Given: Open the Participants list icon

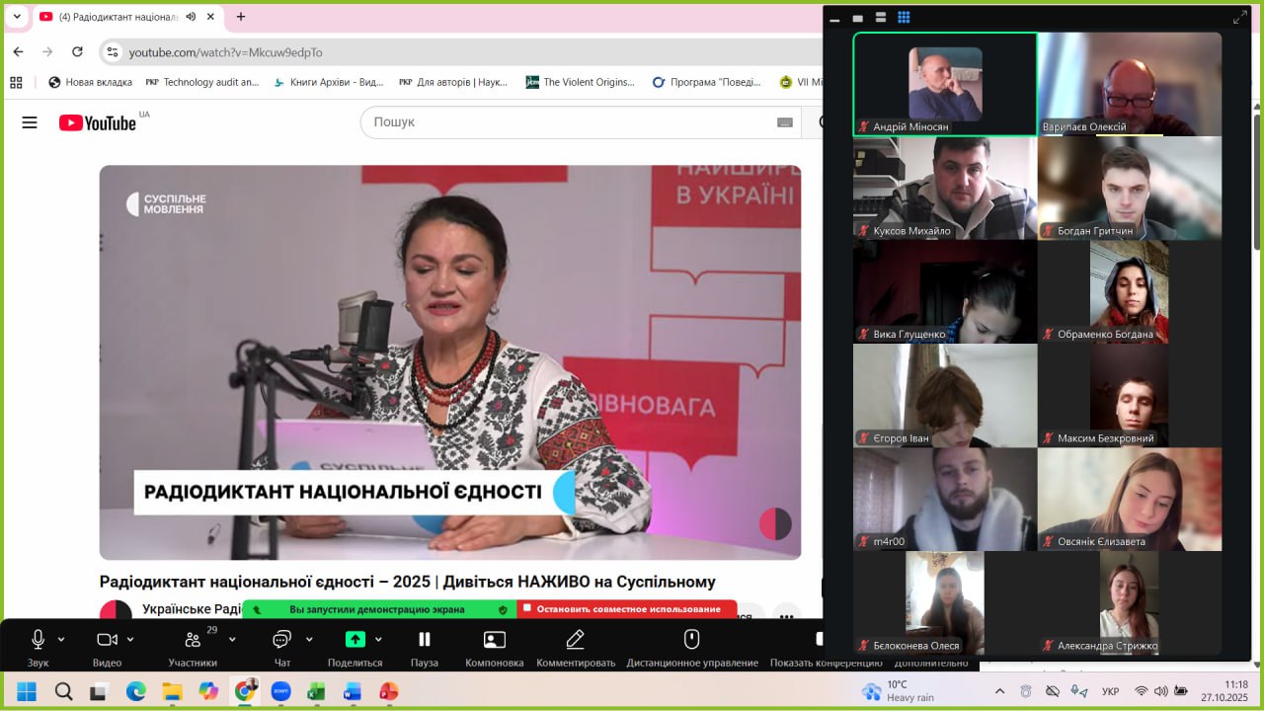Looking at the screenshot, I should point(192,640).
